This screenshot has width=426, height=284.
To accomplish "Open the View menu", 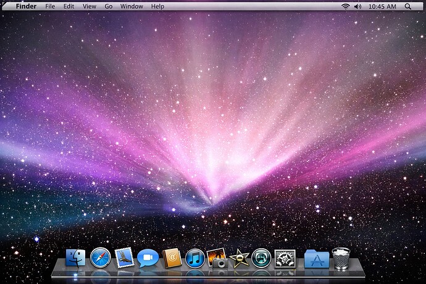I will point(90,6).
